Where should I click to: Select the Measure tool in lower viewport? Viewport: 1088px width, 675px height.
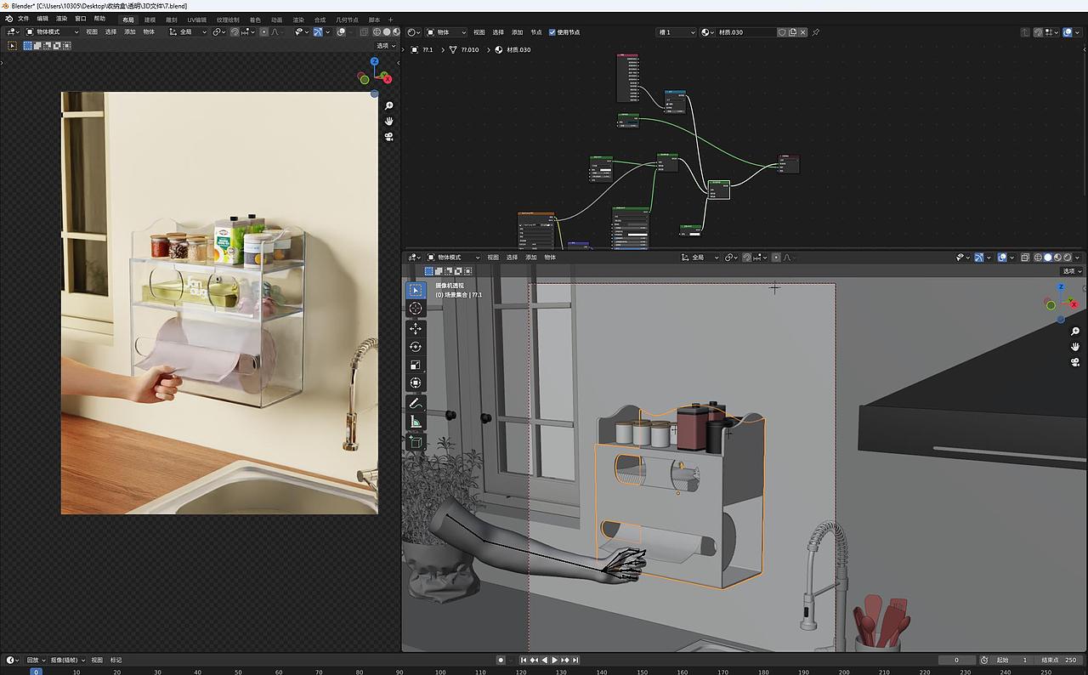click(x=416, y=423)
